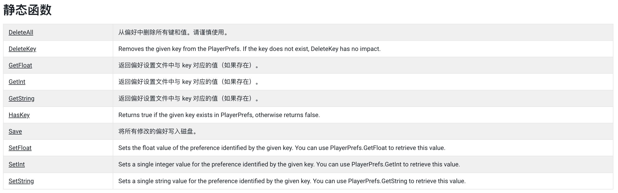This screenshot has height=193, width=618.
Task: Open the GetString link
Action: [21, 99]
